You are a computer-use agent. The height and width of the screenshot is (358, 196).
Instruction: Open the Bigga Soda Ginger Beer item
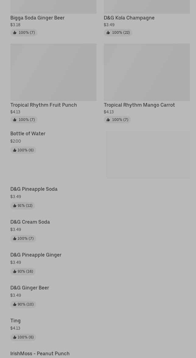coord(37,18)
